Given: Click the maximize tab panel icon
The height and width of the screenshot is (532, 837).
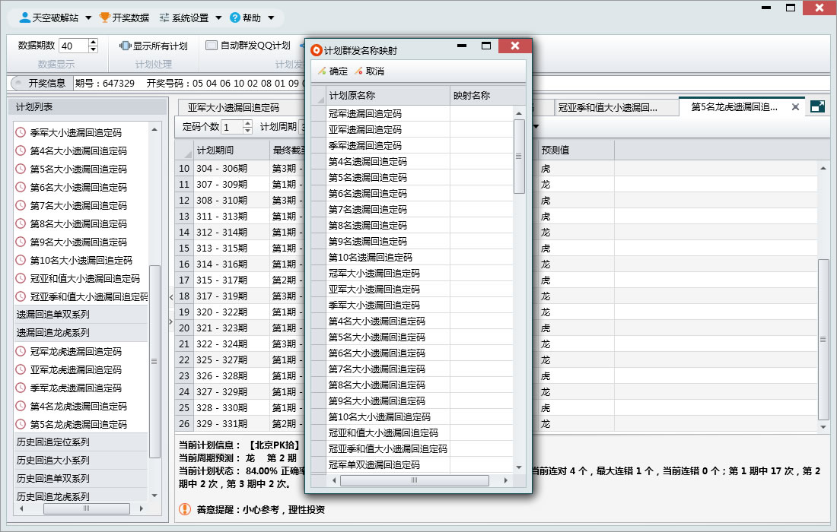Looking at the screenshot, I should tap(818, 107).
